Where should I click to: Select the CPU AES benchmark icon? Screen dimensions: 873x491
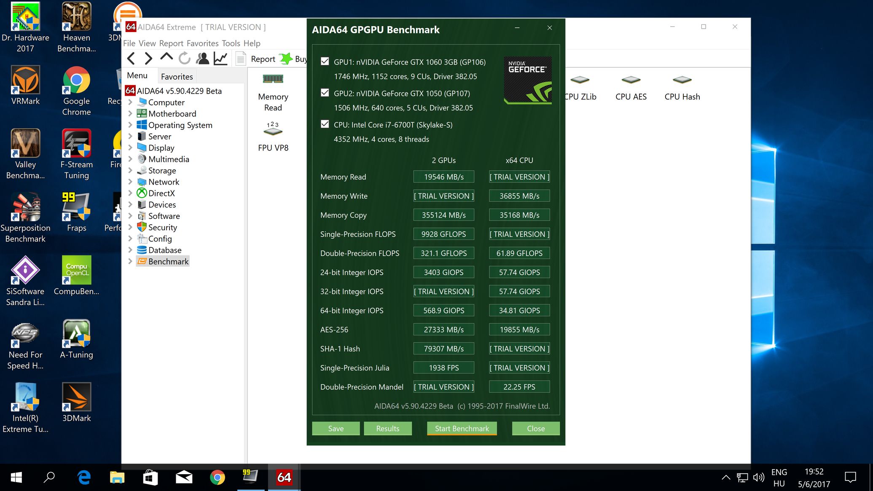point(631,89)
